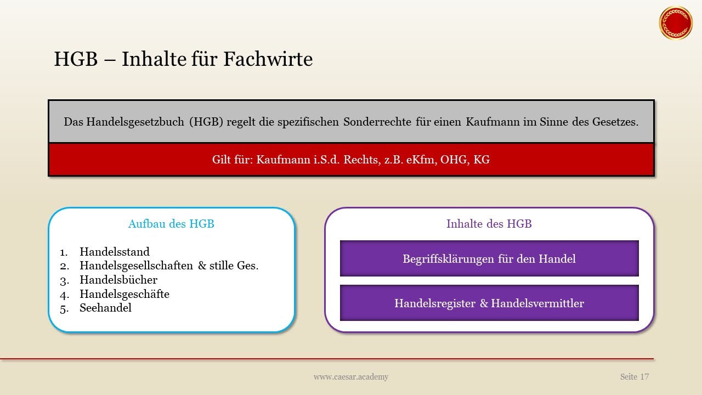Viewport: 702px width, 395px height.
Task: Select the gray box describing the Handelsgesetzbuch
Action: coord(351,122)
